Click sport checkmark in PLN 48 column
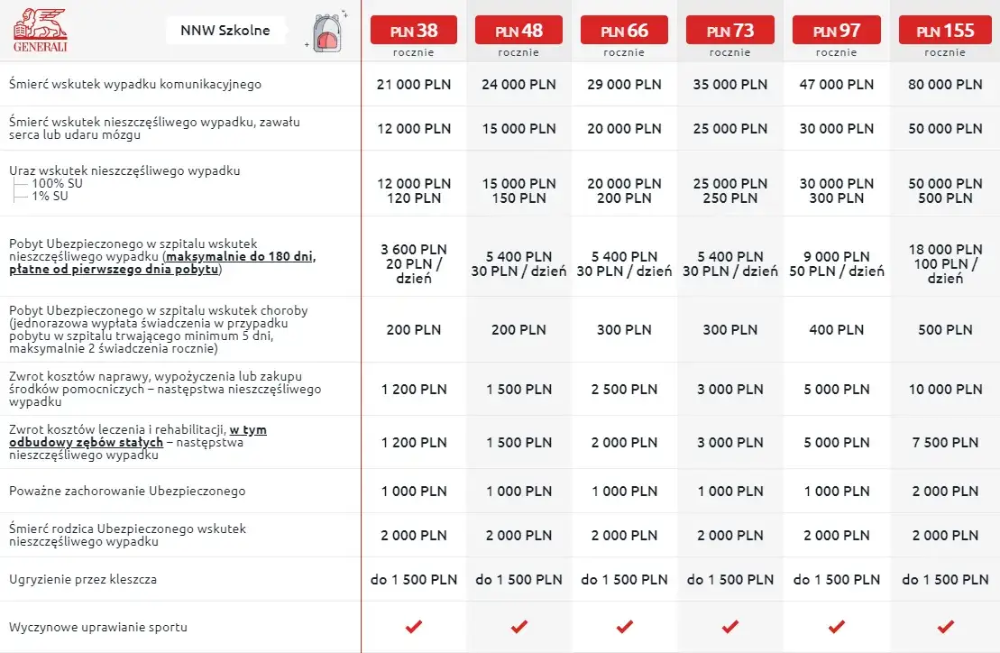This screenshot has height=653, width=1000. pos(519,627)
